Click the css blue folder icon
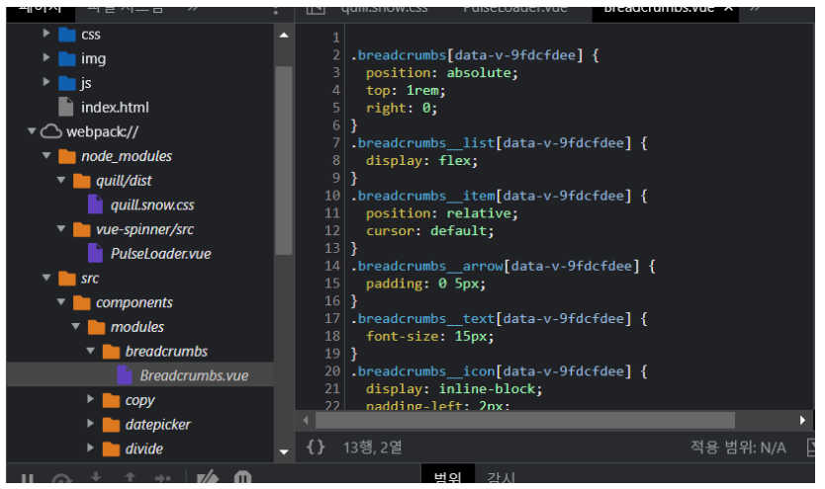825x489 pixels. tap(67, 35)
